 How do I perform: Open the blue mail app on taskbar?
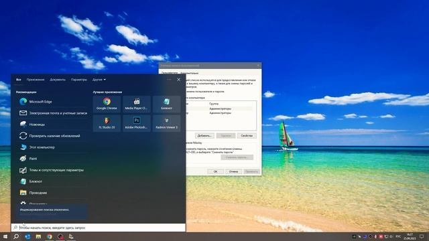[27, 236]
